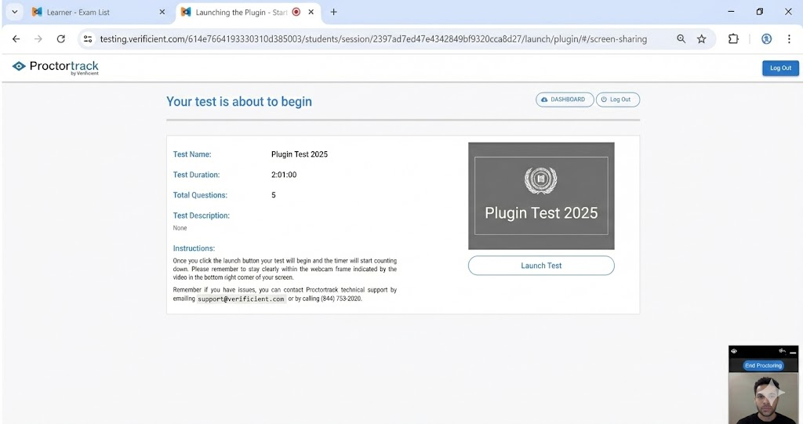The image size is (803, 424).
Task: Click the Test Description label
Action: click(202, 216)
